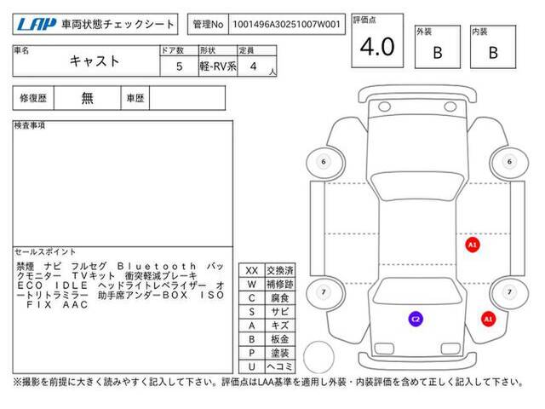Select the U ヘコミ legend row
This screenshot has width=545, height=409.
pos(267,366)
